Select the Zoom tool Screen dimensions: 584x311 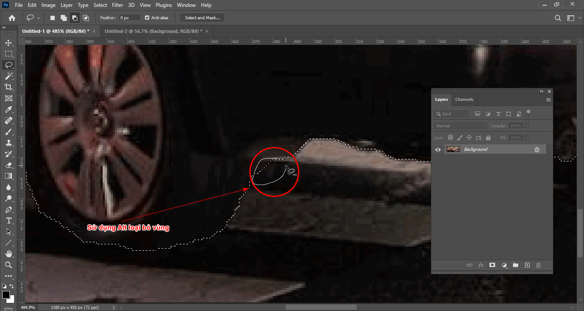coord(9,265)
